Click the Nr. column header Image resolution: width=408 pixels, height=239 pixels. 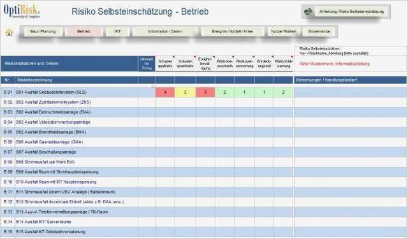[x=8, y=80]
